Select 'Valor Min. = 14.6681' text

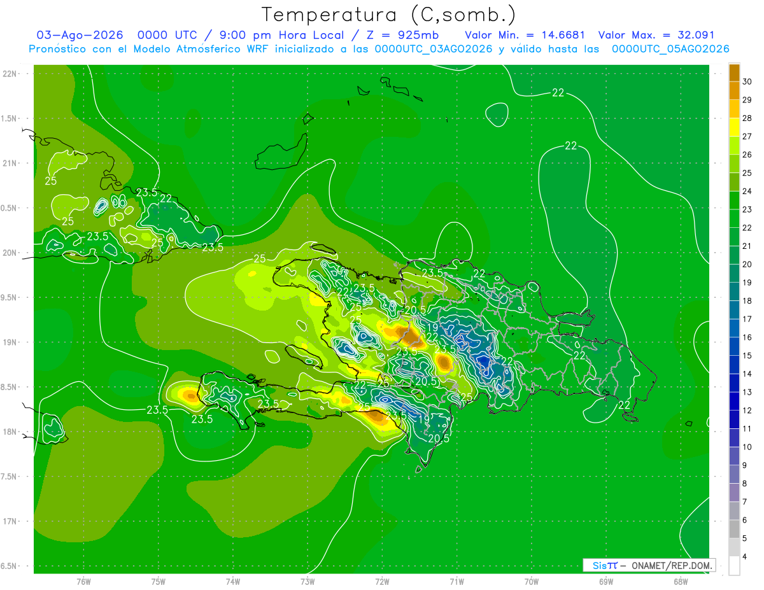click(x=525, y=35)
